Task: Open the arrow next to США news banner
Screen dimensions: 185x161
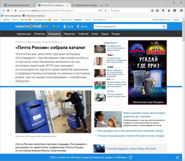Action: (130, 157)
